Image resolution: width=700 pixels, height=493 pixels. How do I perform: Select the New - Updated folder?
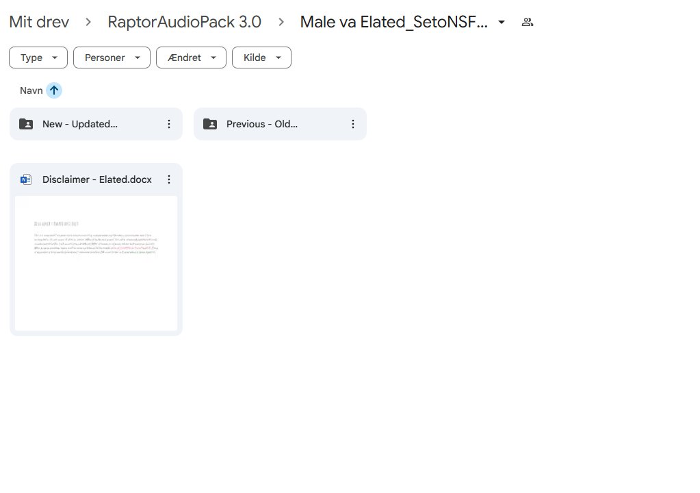(x=96, y=124)
